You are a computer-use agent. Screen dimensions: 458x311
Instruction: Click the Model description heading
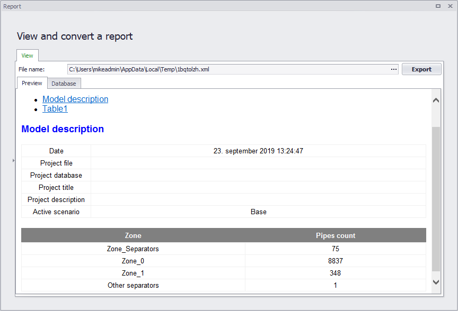(x=63, y=129)
